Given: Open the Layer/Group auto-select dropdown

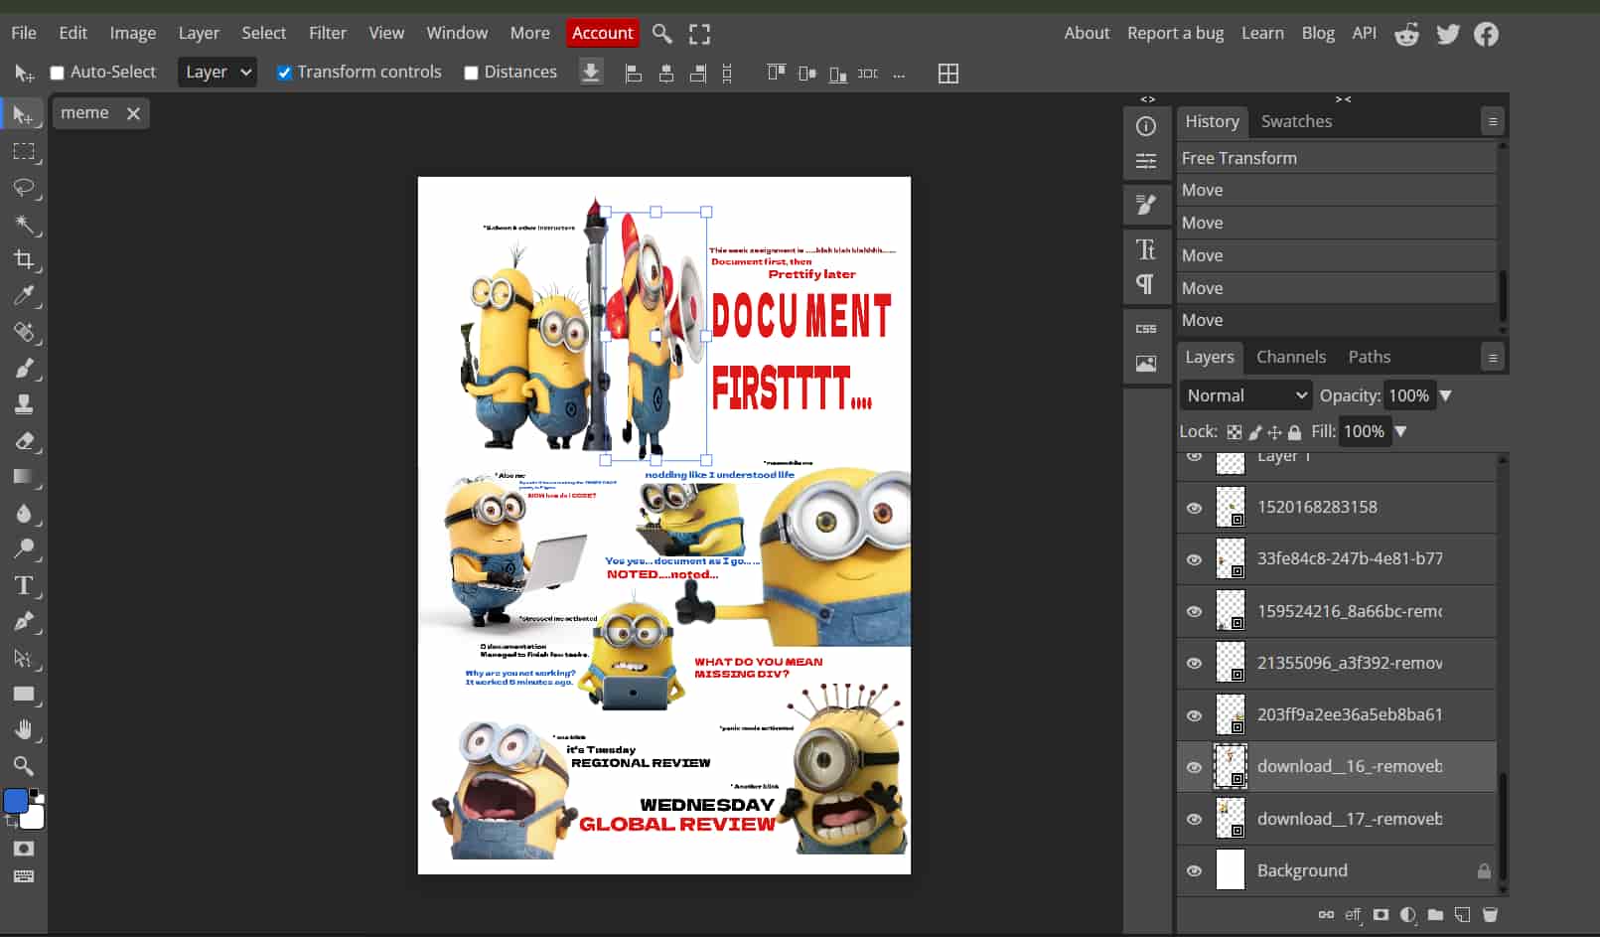Looking at the screenshot, I should tap(218, 73).
